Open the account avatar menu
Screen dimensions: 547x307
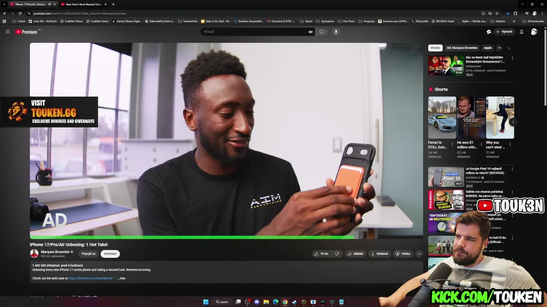click(534, 32)
